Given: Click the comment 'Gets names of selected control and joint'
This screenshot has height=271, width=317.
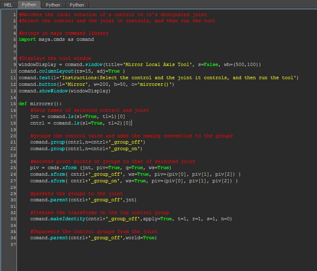Looking at the screenshot, I should [90, 110].
